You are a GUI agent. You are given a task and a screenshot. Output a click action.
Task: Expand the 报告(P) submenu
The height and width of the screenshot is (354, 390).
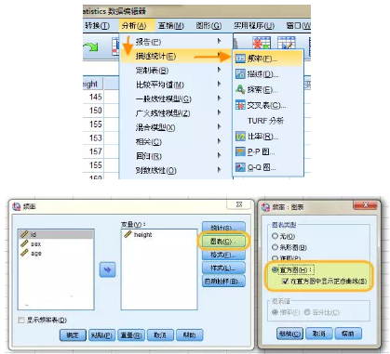176,42
